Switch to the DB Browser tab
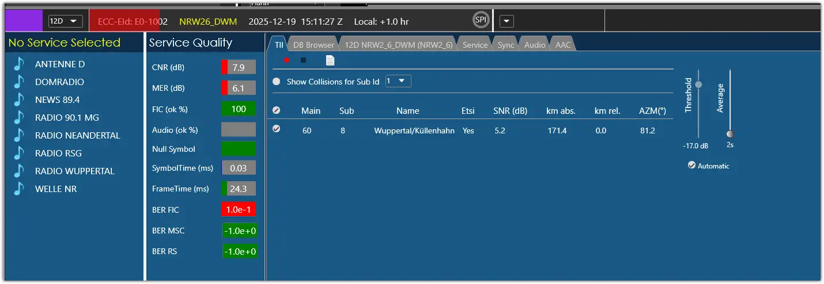The image size is (824, 284). pyautogui.click(x=313, y=45)
